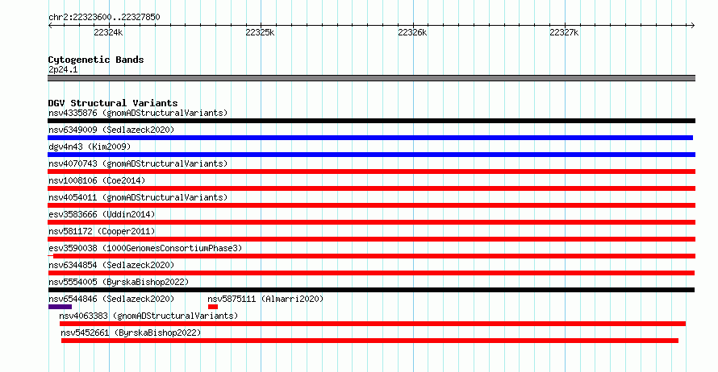Open the nsv581172 (Cooper2011) label

(x=102, y=231)
